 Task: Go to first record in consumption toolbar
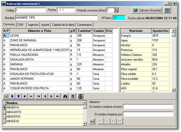[38, 96]
